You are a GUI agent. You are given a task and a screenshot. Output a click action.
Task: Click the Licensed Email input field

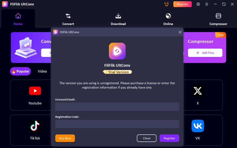117,107
